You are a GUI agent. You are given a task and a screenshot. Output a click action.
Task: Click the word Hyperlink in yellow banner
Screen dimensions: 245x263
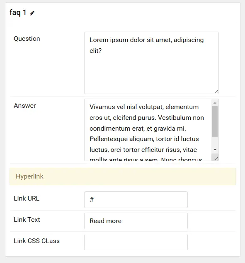click(x=29, y=176)
